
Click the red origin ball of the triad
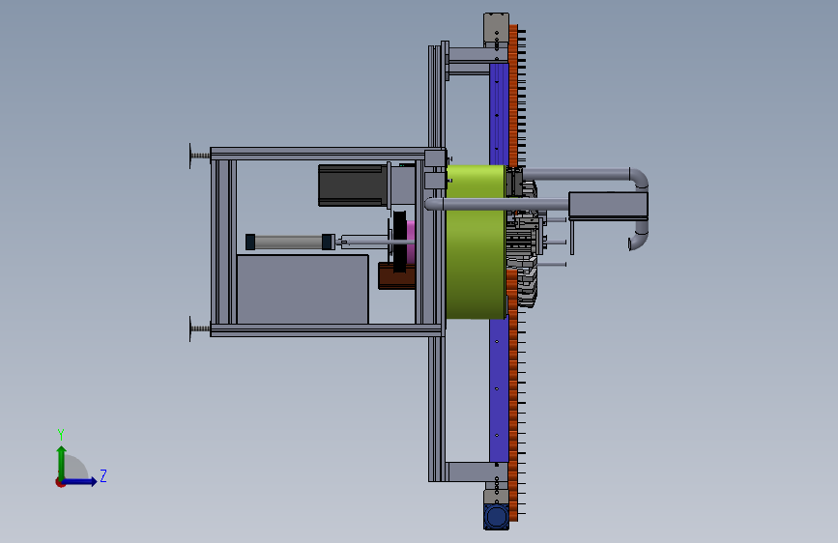(60, 482)
